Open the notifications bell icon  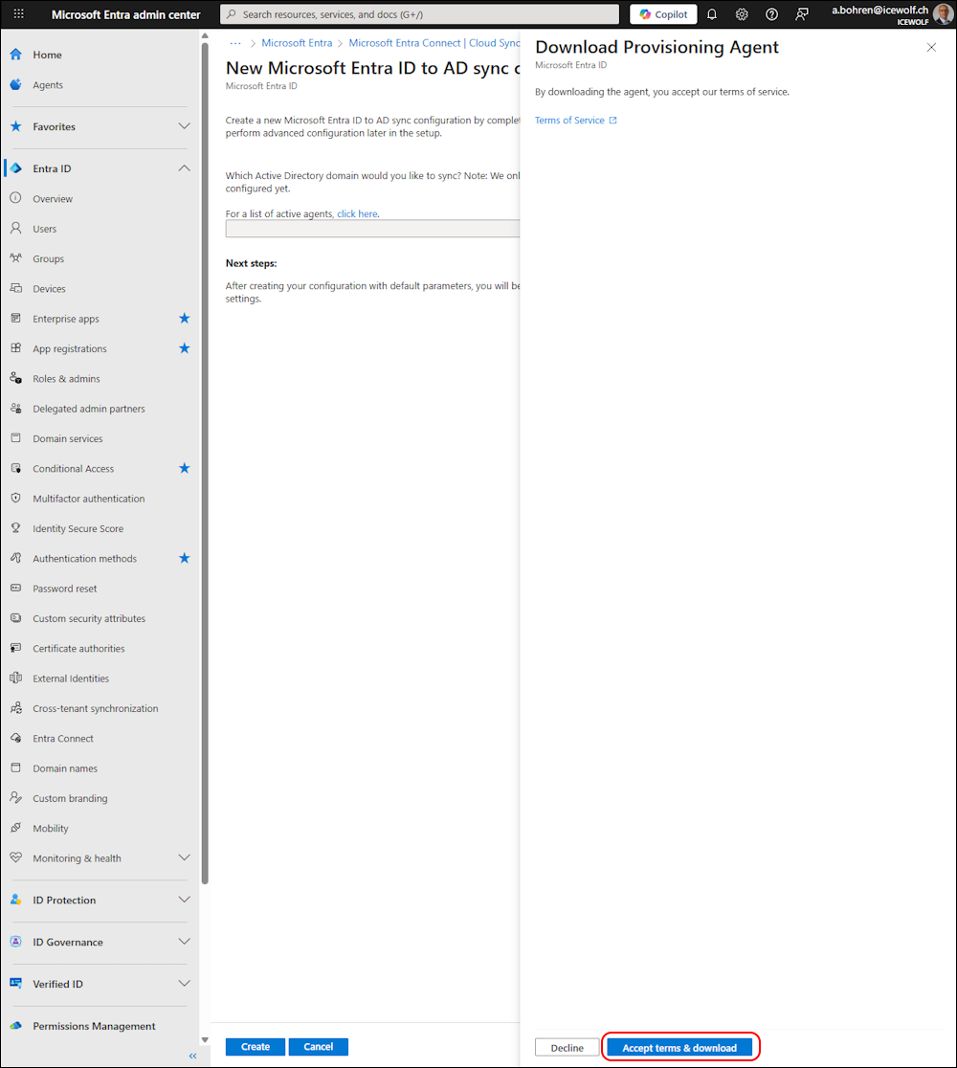click(712, 14)
